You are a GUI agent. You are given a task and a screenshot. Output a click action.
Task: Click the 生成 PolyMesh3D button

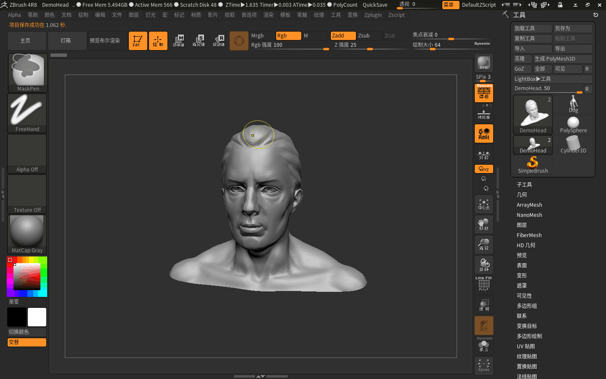click(x=563, y=59)
